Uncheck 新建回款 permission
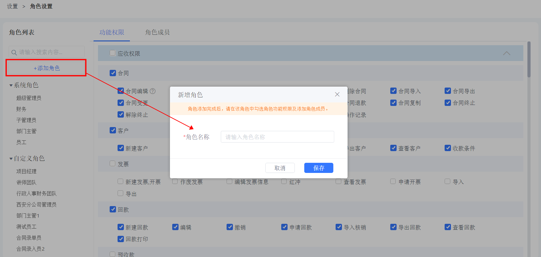This screenshot has height=257, width=541. (121, 227)
